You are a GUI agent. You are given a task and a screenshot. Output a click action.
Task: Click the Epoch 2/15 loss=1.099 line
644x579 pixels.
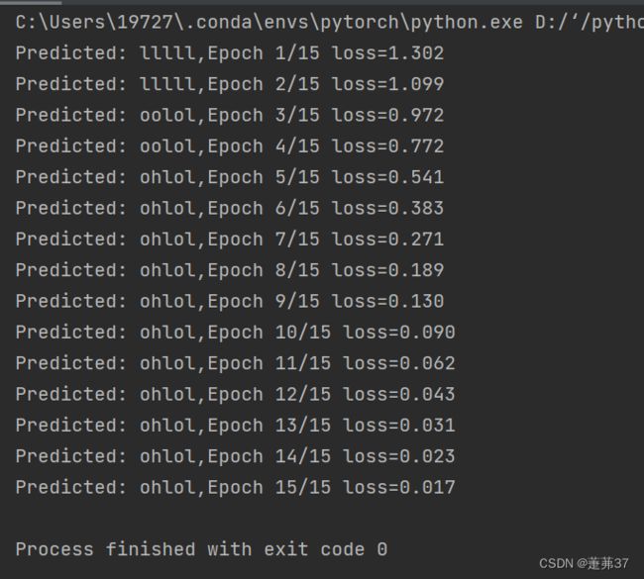pyautogui.click(x=230, y=84)
